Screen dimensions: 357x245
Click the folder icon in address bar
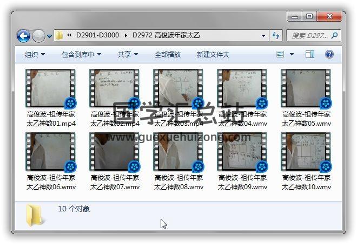[x=59, y=35]
